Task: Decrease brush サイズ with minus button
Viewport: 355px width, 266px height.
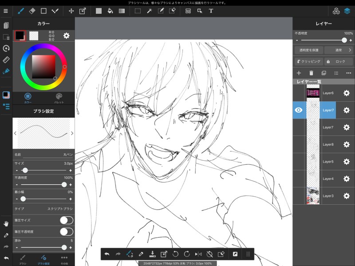Action: coord(17,171)
